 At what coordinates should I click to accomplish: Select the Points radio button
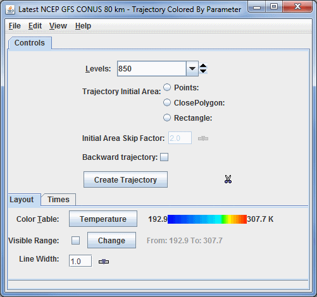coord(167,87)
